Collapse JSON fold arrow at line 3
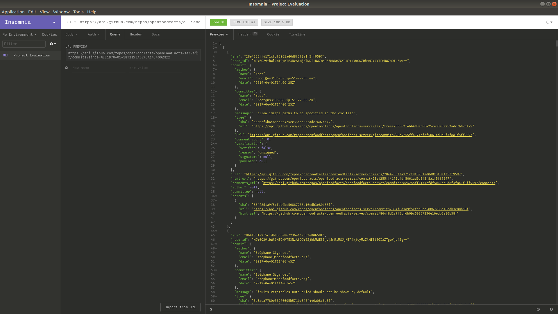Viewport: 558px width, 314px height. [216, 52]
